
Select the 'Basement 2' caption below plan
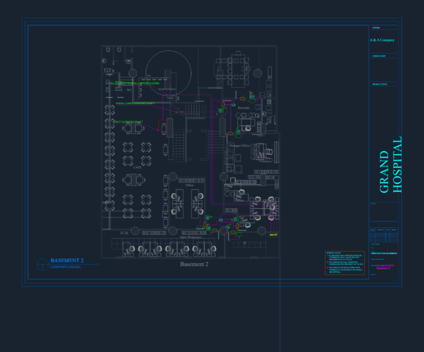tap(194, 264)
